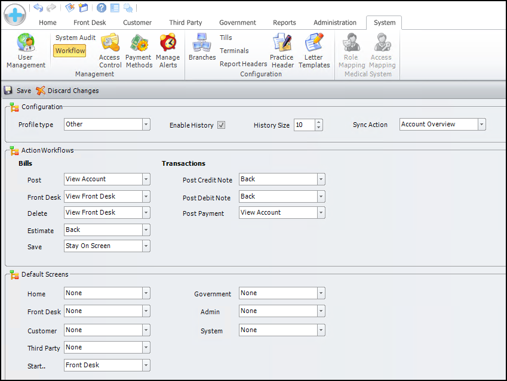Open the Start.. default screen dropdown
Screen dimensions: 507x381
click(146, 365)
